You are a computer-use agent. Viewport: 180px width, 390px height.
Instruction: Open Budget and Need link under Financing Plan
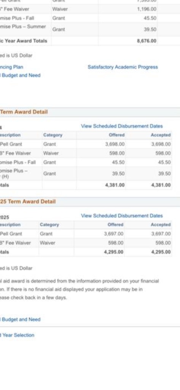(x=20, y=75)
